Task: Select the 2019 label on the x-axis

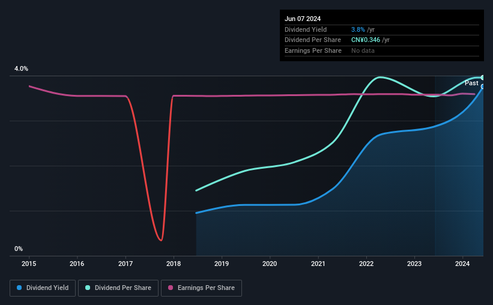Action: pyautogui.click(x=222, y=264)
